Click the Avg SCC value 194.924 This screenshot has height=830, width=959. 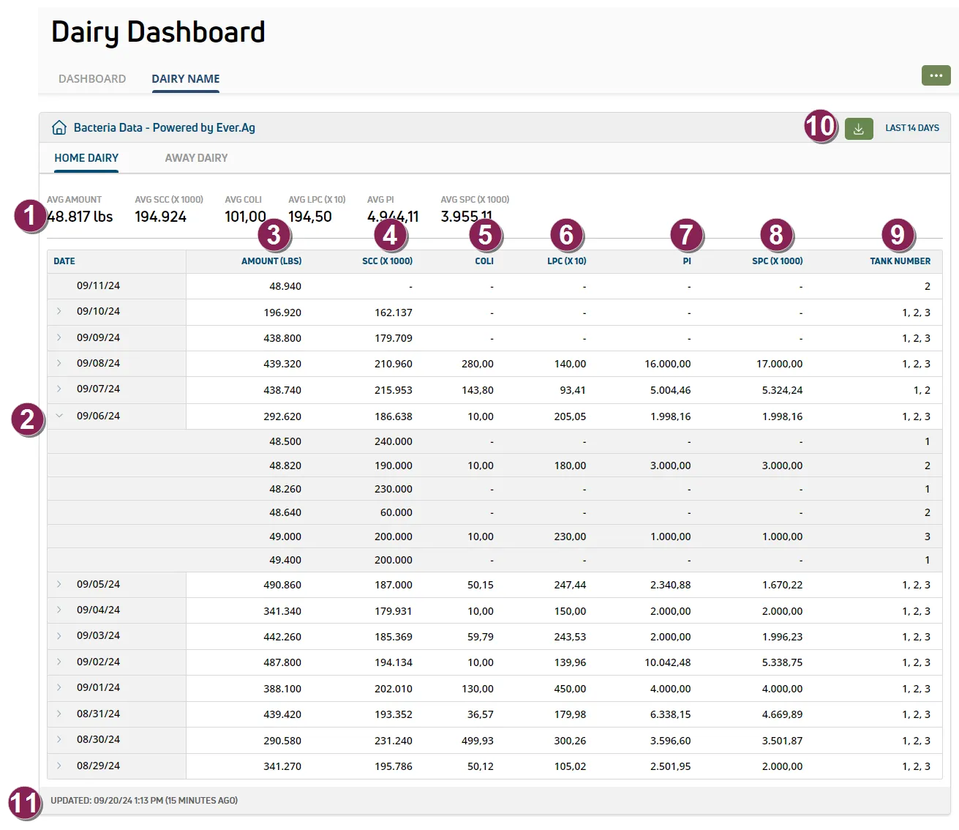point(161,217)
